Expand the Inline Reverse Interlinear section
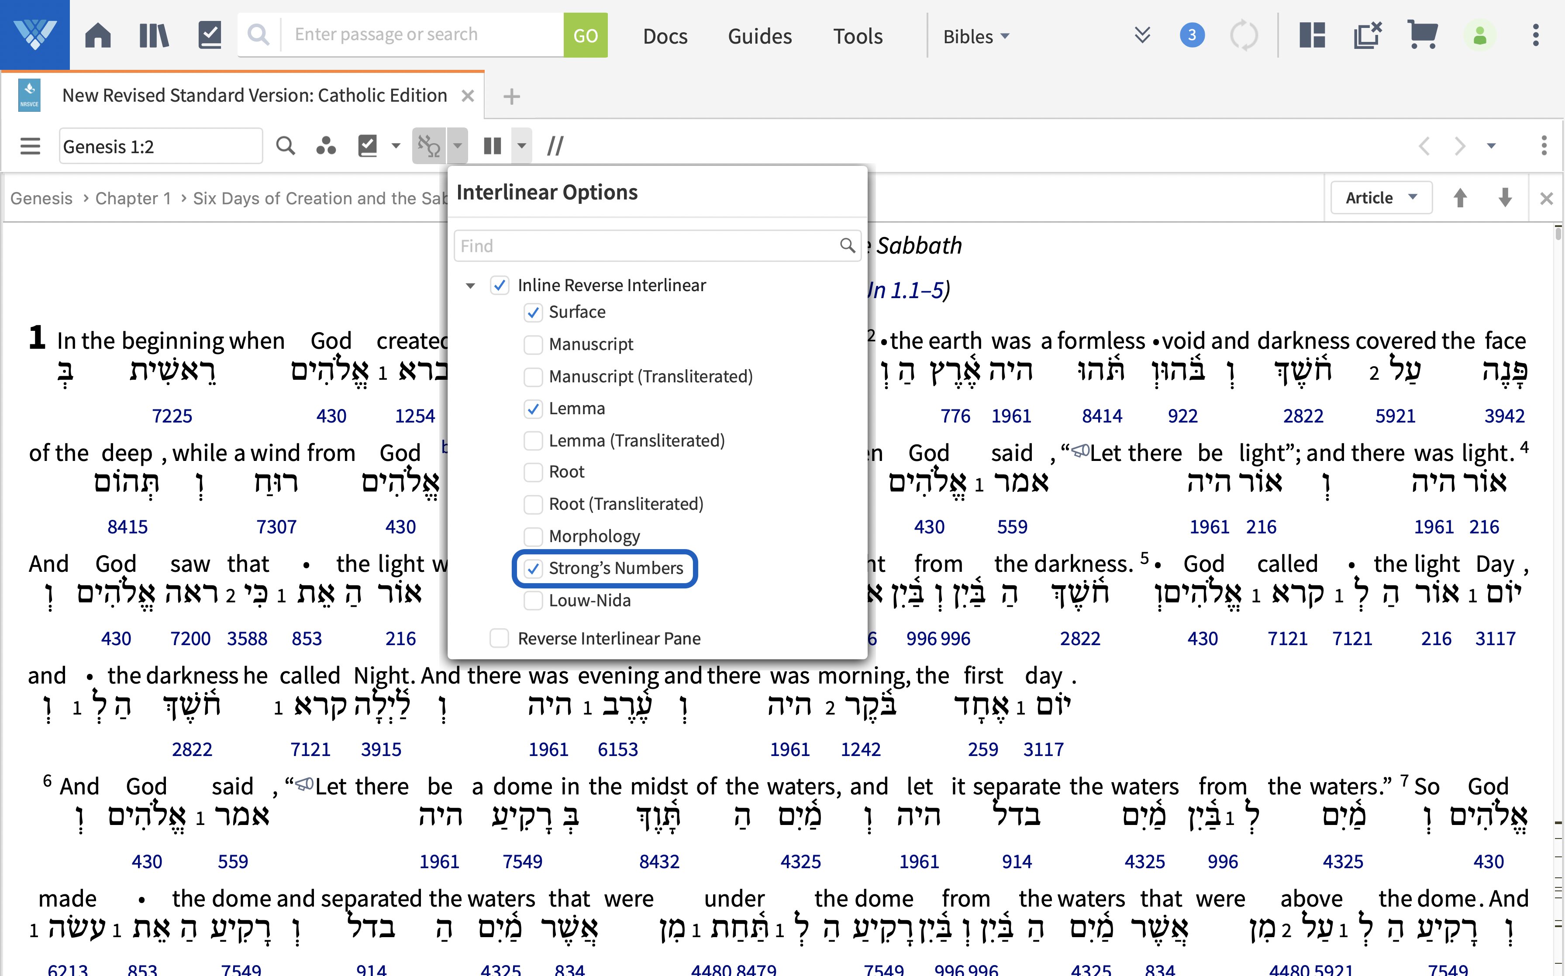 tap(472, 285)
